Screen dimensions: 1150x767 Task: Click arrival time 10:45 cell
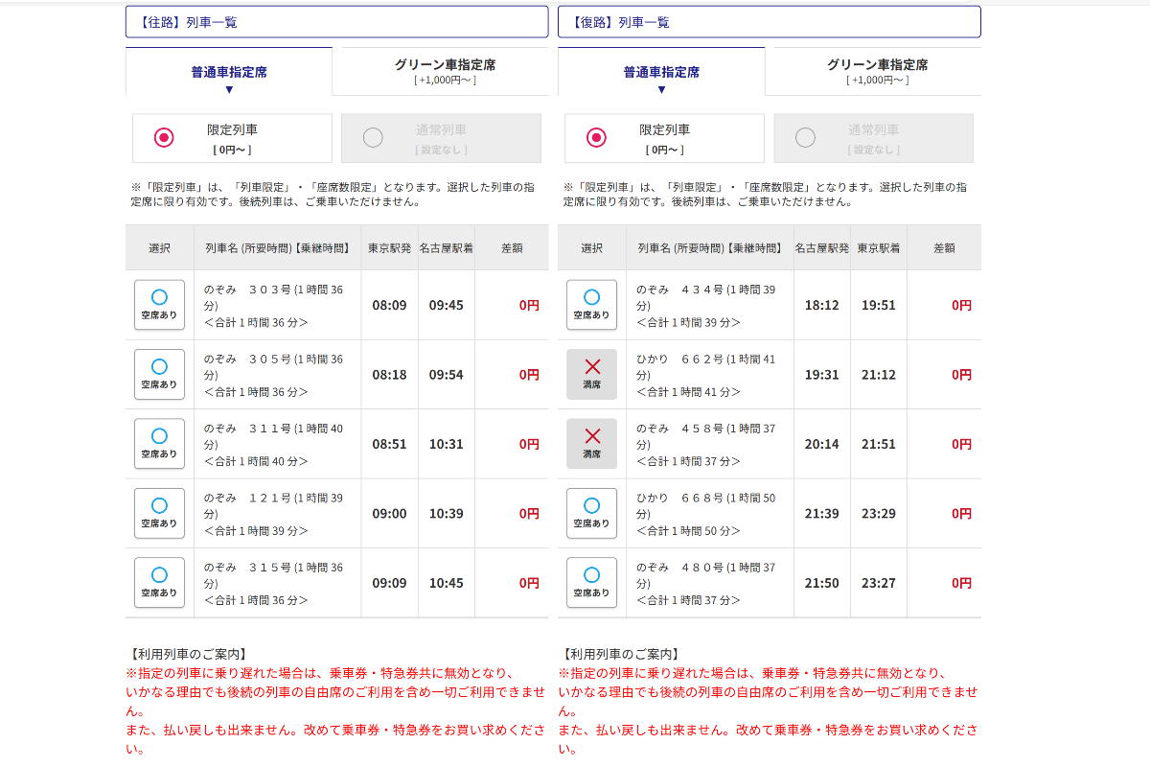(x=447, y=582)
